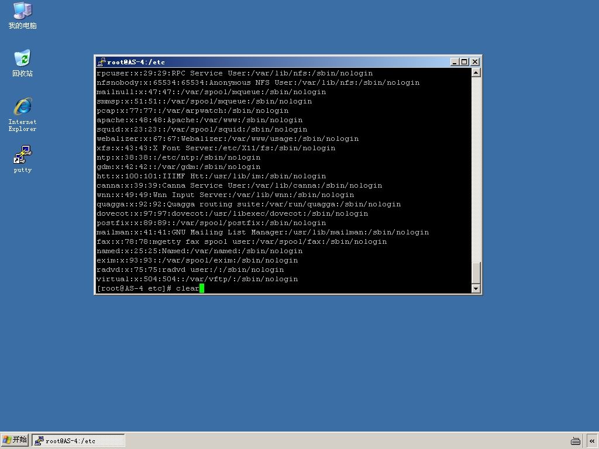Image resolution: width=599 pixels, height=449 pixels.
Task: Click the named:x:25:25 line
Action: click(x=199, y=251)
